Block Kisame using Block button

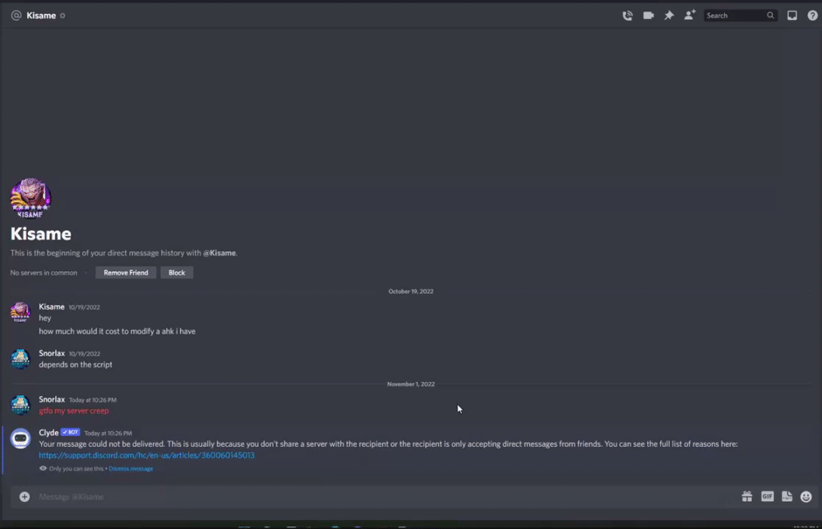(177, 273)
